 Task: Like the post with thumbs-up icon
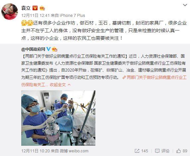(178, 151)
